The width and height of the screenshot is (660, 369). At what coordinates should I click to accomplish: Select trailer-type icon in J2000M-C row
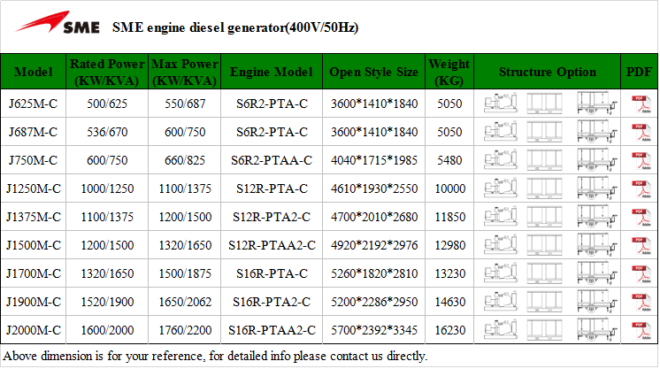coord(597,329)
